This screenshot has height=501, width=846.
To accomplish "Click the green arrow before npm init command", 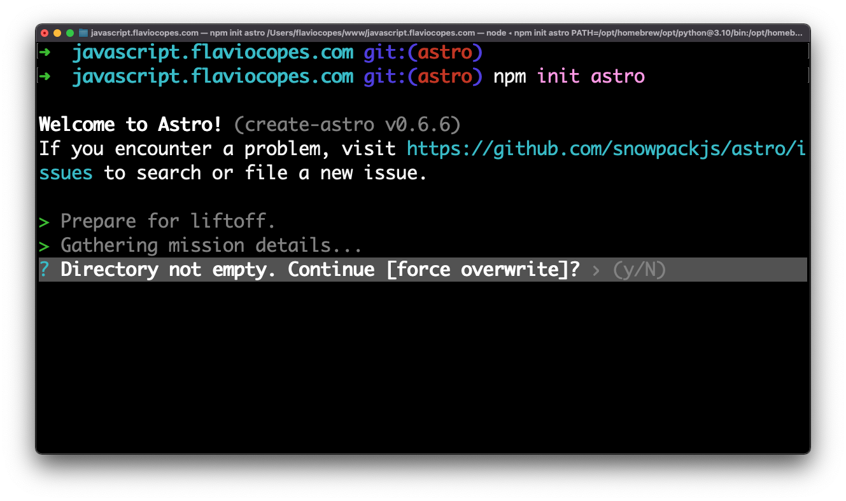I will click(45, 77).
